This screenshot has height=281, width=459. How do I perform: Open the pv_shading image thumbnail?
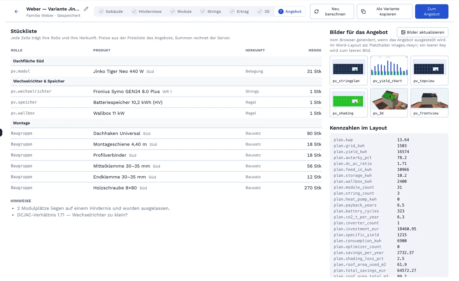point(349,103)
